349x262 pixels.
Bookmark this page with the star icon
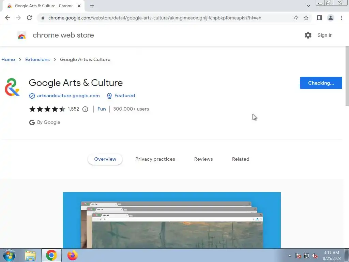(x=306, y=18)
